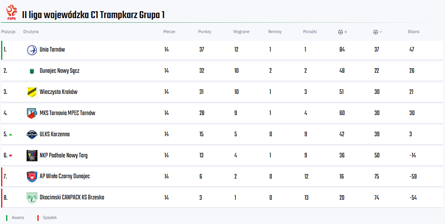Click the red down arrow beside position 6
The image size is (445, 224).
pos(10,155)
